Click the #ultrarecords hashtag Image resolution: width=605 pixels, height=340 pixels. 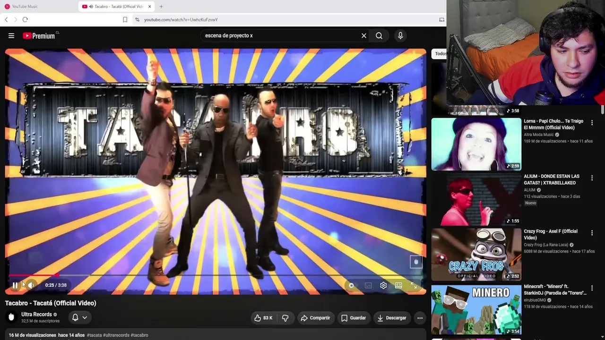point(116,335)
